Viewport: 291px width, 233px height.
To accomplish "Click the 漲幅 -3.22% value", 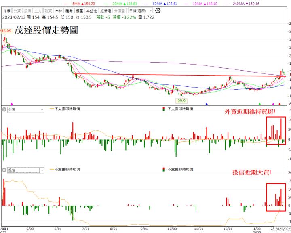I will click(124, 17).
